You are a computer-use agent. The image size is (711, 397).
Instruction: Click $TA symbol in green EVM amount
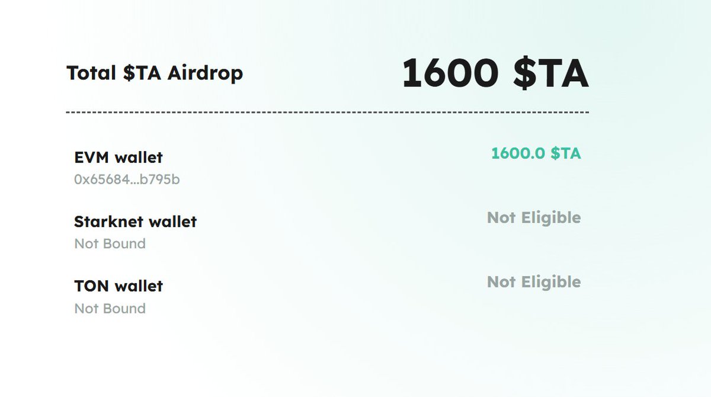click(x=566, y=153)
